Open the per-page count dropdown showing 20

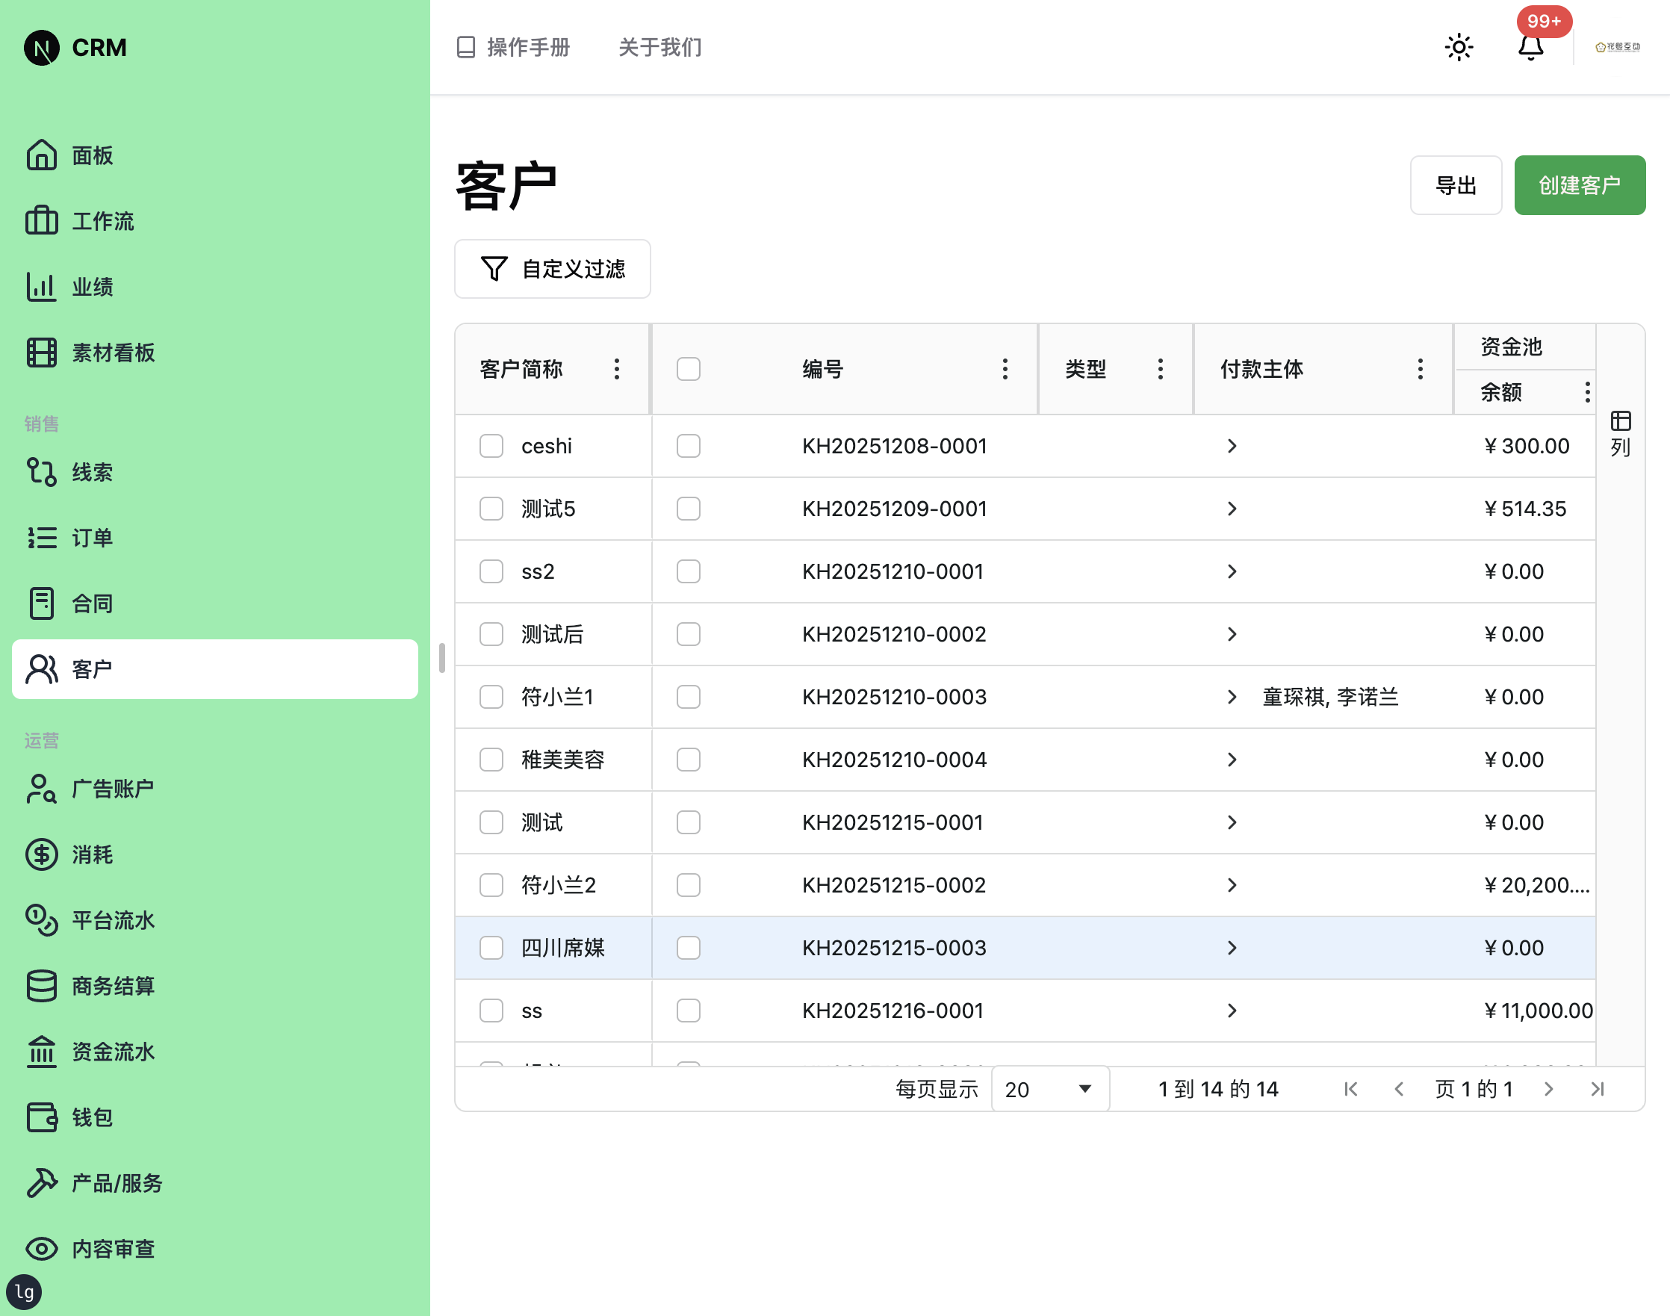1049,1089
